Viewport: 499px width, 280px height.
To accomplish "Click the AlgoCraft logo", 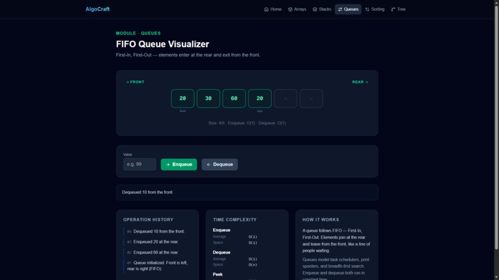I will tap(97, 9).
